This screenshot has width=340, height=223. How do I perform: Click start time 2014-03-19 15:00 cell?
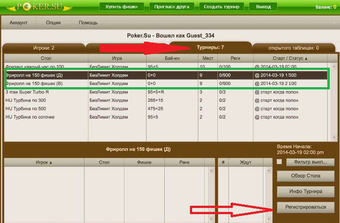pos(290,75)
